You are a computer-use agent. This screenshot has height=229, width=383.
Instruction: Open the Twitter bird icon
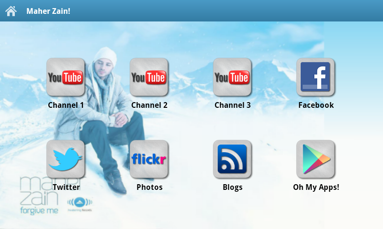(66, 159)
